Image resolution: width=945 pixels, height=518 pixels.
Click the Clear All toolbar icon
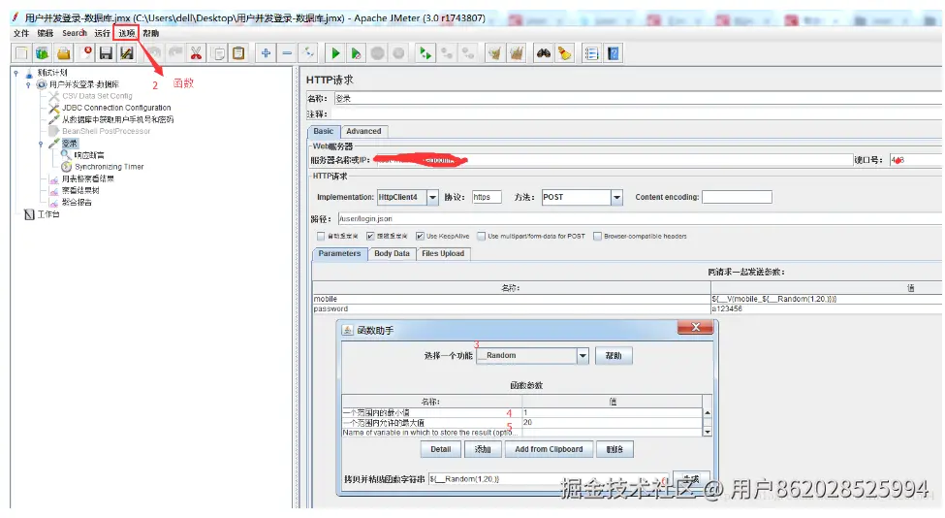point(517,53)
